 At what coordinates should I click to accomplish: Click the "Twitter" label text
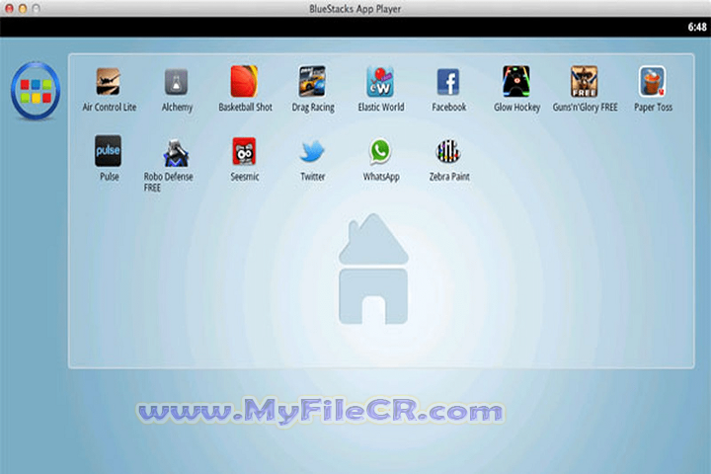coord(313,177)
